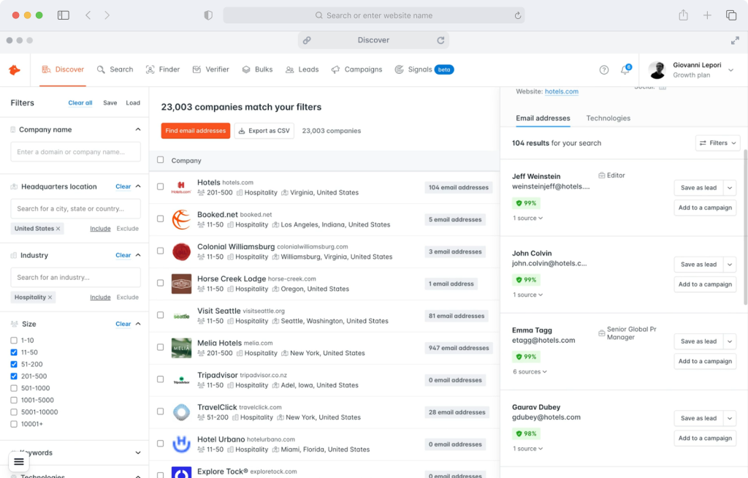
Task: Collapse the Industry filter section
Action: [x=138, y=255]
